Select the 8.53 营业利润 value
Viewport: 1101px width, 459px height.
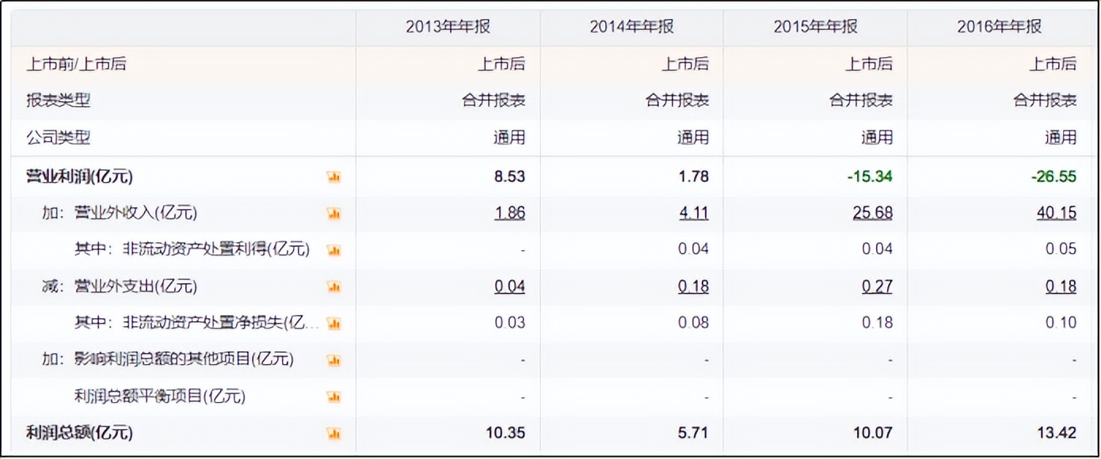click(509, 176)
